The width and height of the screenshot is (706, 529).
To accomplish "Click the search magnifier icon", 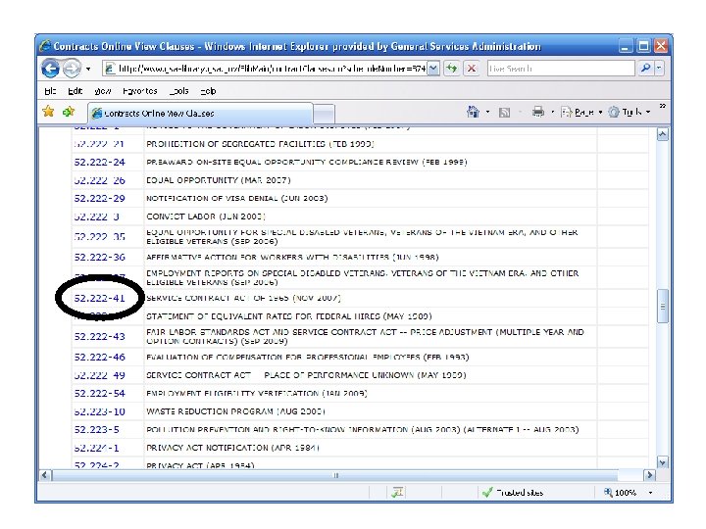I will click(645, 69).
